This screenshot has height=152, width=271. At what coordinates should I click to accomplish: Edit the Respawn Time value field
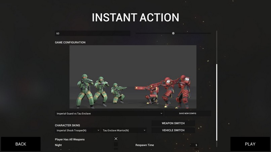click(x=194, y=145)
